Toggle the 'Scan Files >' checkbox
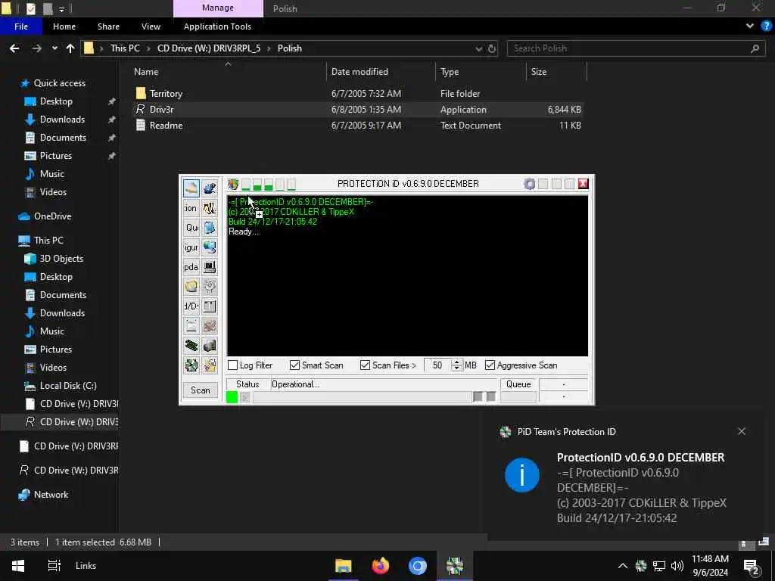Screen dimensions: 775x581 [366, 365]
